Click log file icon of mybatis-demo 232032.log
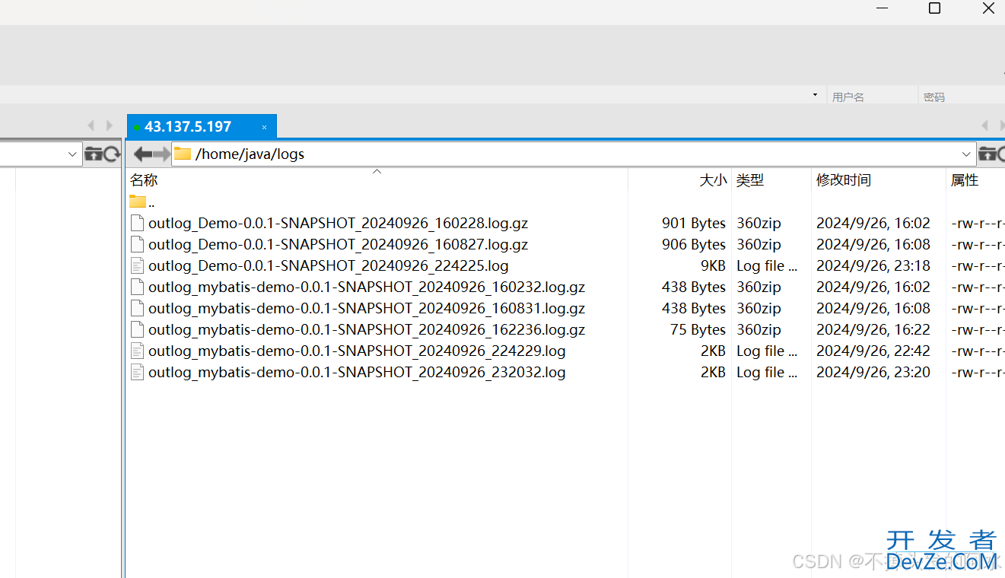The height and width of the screenshot is (578, 1005). click(x=137, y=372)
